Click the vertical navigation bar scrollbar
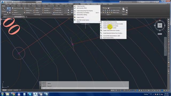Screen dimensions: 171x96 [x=165, y=46]
